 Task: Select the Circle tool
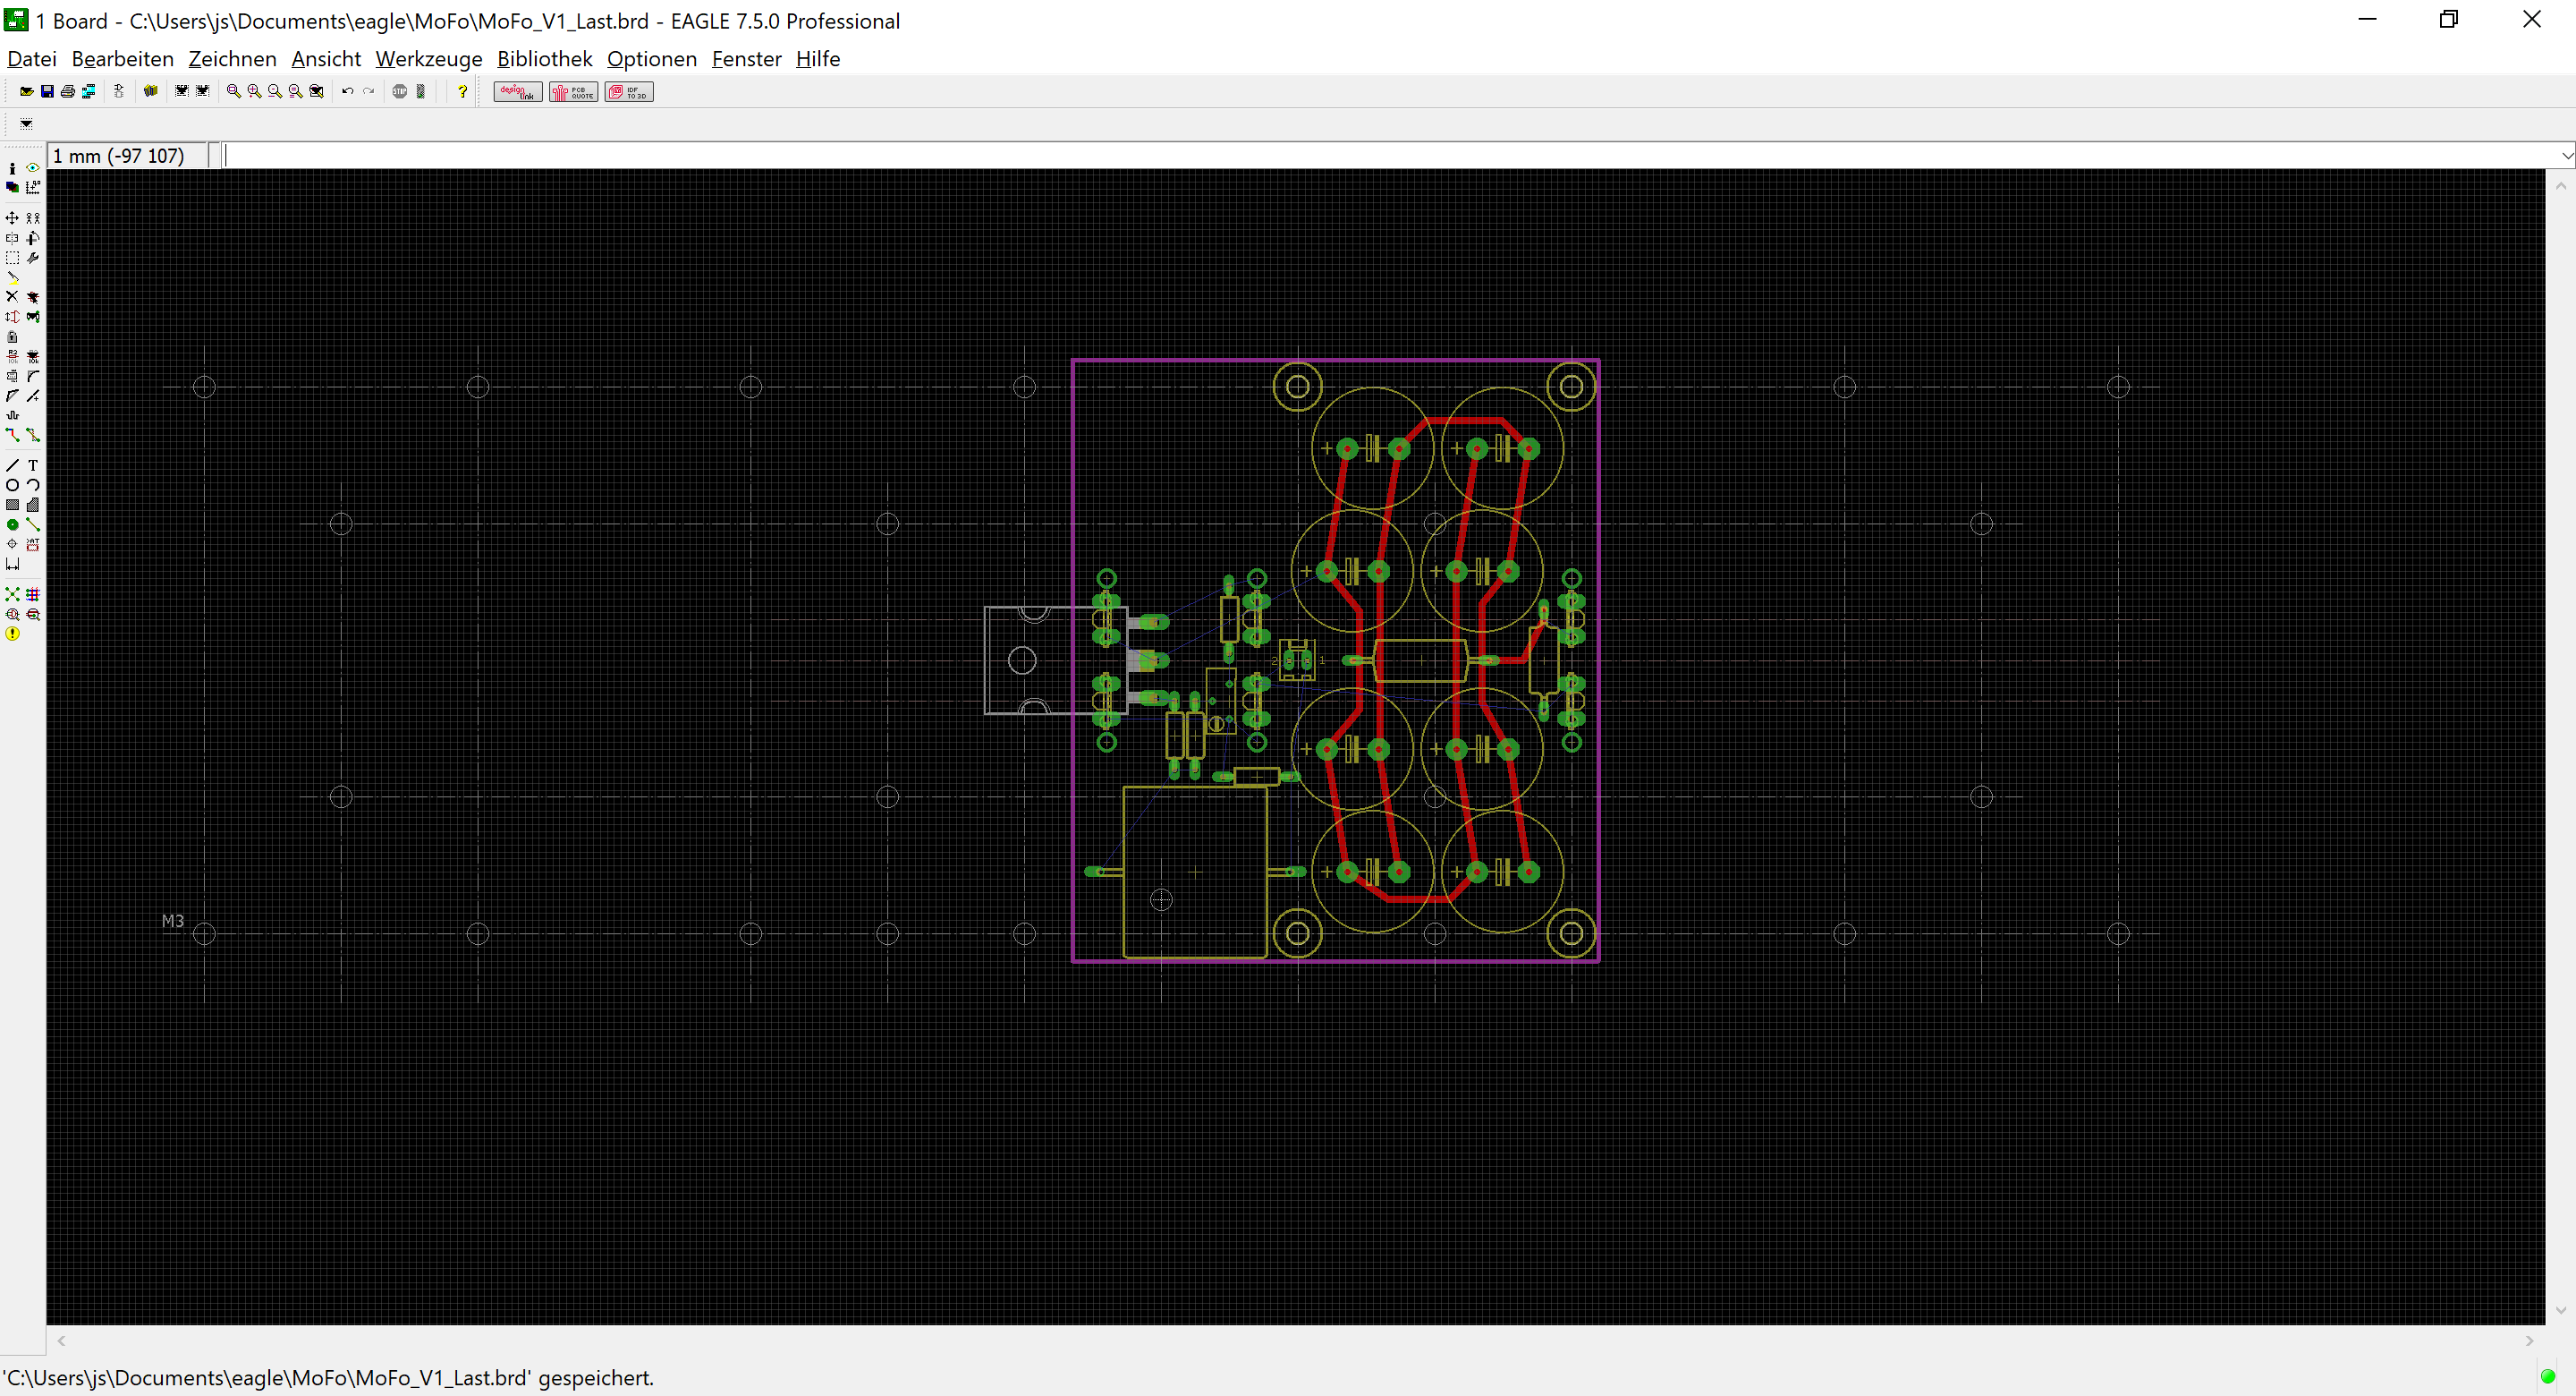tap(12, 485)
